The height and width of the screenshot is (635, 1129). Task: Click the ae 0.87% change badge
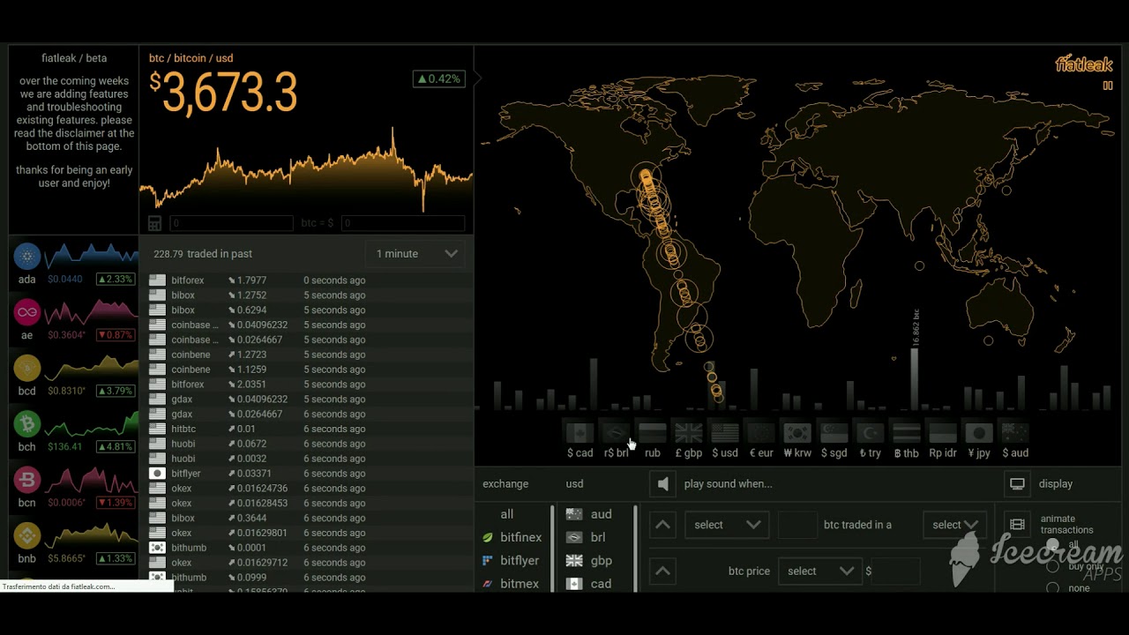pyautogui.click(x=115, y=335)
